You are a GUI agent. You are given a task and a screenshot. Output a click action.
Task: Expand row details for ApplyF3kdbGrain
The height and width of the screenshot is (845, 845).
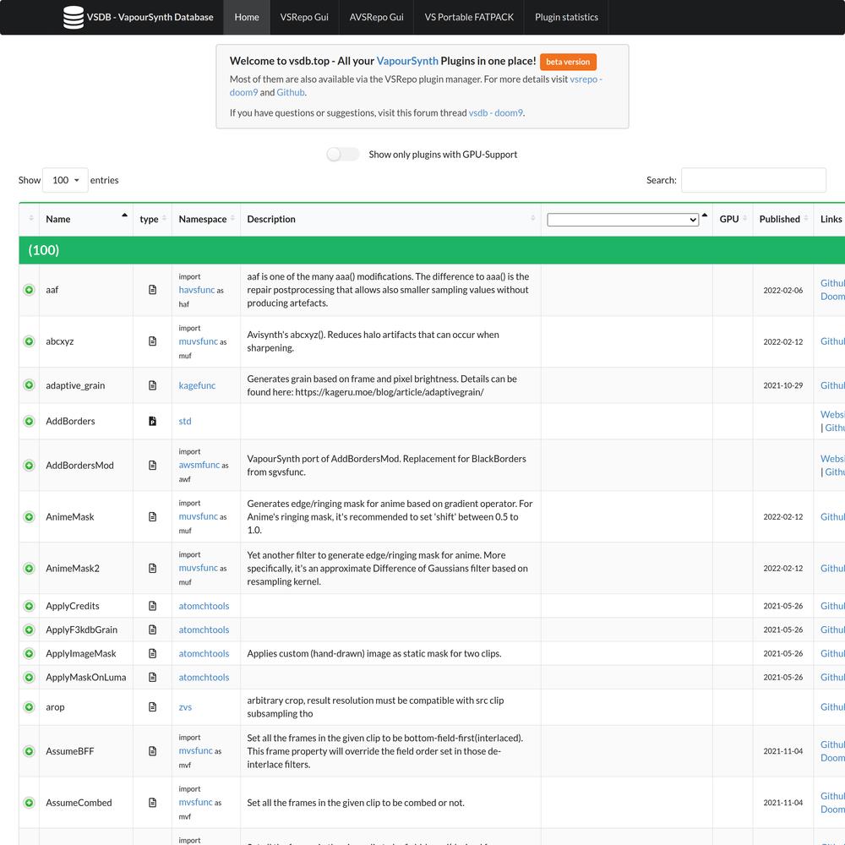29,630
